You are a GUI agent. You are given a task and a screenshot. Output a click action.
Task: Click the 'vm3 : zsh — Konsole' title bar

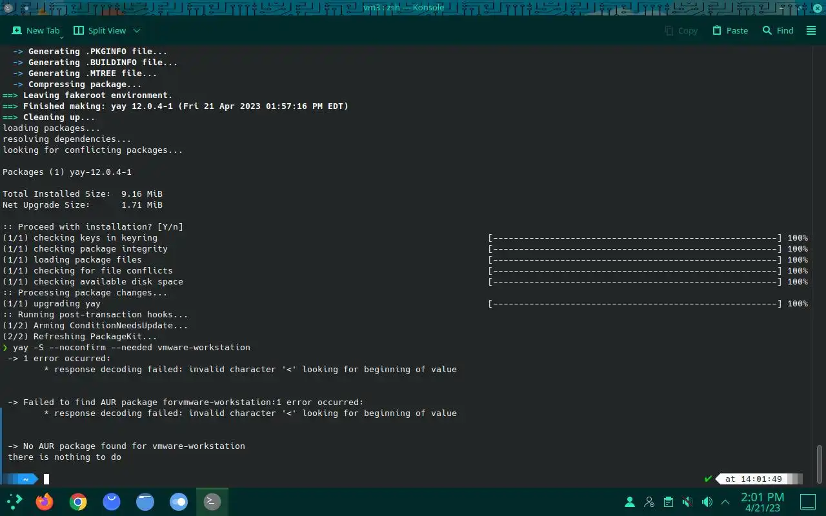pyautogui.click(x=403, y=8)
